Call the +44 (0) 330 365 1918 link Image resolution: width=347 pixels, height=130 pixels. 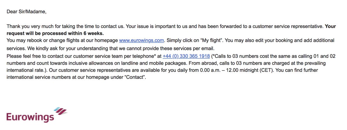pyautogui.click(x=186, y=56)
